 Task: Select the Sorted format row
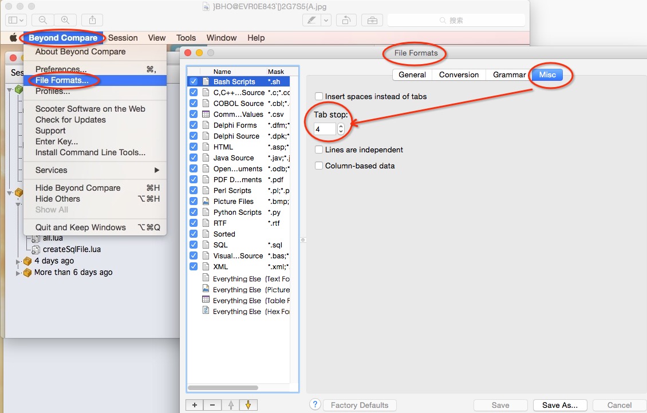pos(239,234)
